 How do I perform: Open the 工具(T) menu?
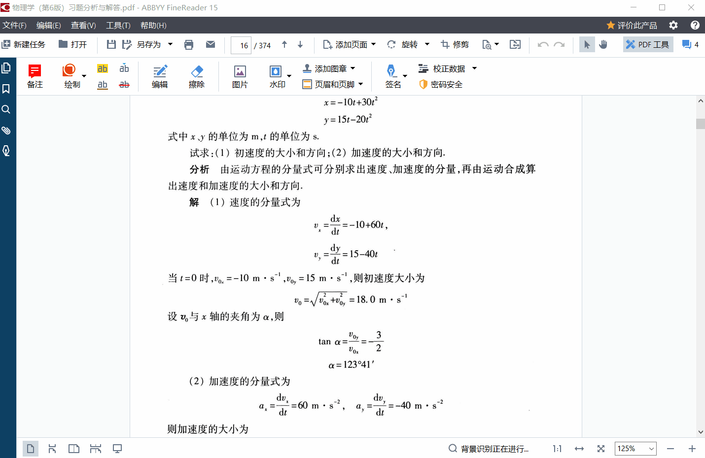tap(118, 25)
